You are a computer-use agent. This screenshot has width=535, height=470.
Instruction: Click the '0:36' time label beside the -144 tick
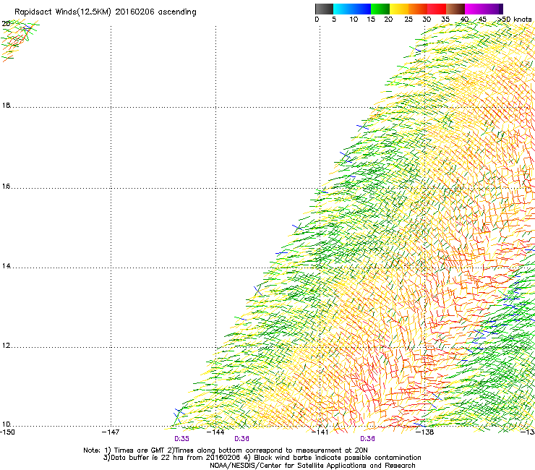[241, 439]
